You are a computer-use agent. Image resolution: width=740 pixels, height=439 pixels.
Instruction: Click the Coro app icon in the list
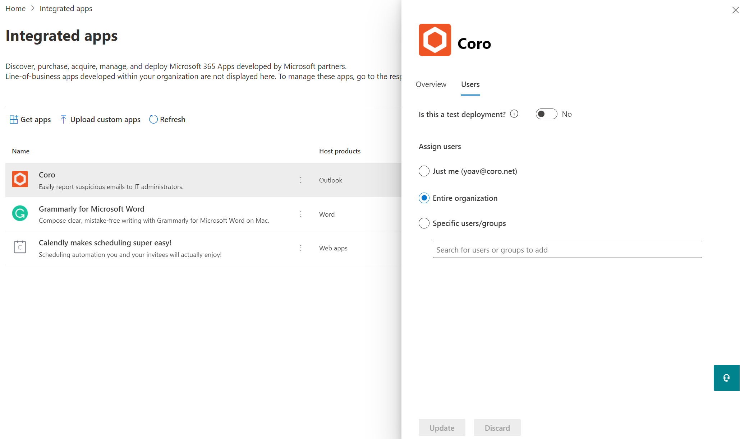(20, 179)
